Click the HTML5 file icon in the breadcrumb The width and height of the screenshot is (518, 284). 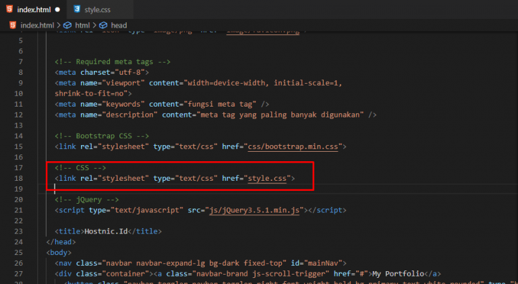coord(13,26)
